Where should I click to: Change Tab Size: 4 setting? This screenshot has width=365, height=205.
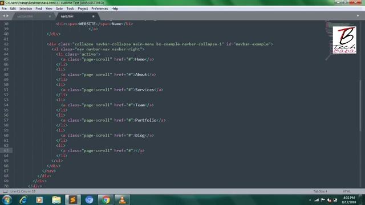coord(320,191)
